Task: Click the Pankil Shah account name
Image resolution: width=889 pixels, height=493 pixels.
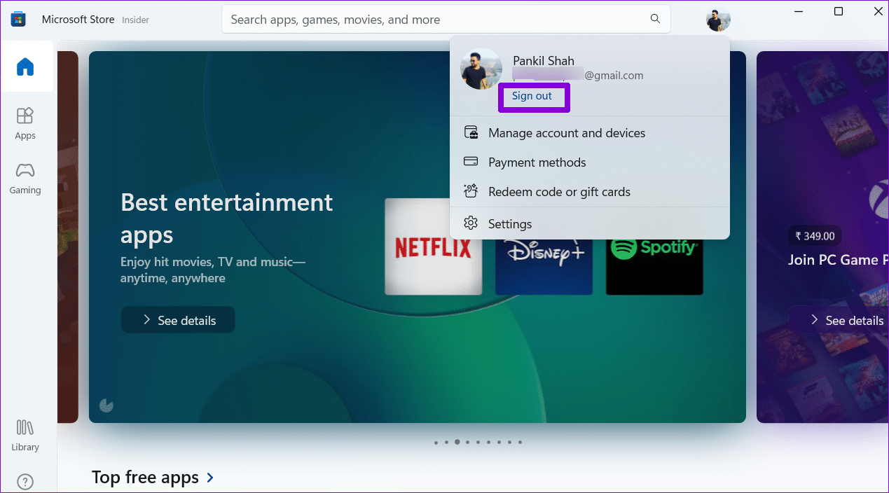Action: coord(544,61)
